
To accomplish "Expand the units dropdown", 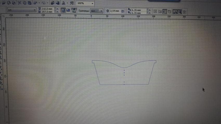I will pos(101,11).
